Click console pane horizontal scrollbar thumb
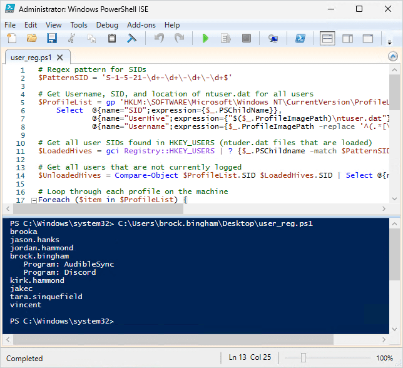The height and width of the screenshot is (368, 403). (x=173, y=340)
